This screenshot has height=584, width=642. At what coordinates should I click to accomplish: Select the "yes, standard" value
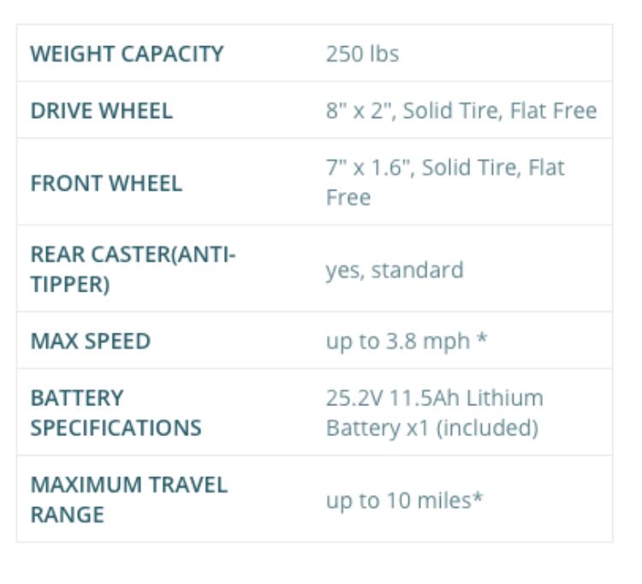pos(394,270)
